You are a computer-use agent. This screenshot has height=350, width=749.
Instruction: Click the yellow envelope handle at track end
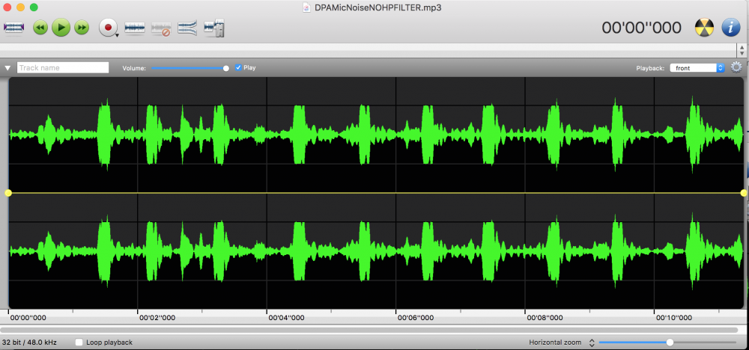coord(744,193)
